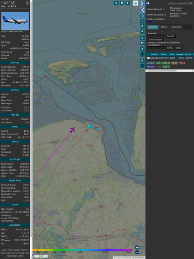Switch to the Columns tab
The image size is (194, 259).
click(x=176, y=27)
